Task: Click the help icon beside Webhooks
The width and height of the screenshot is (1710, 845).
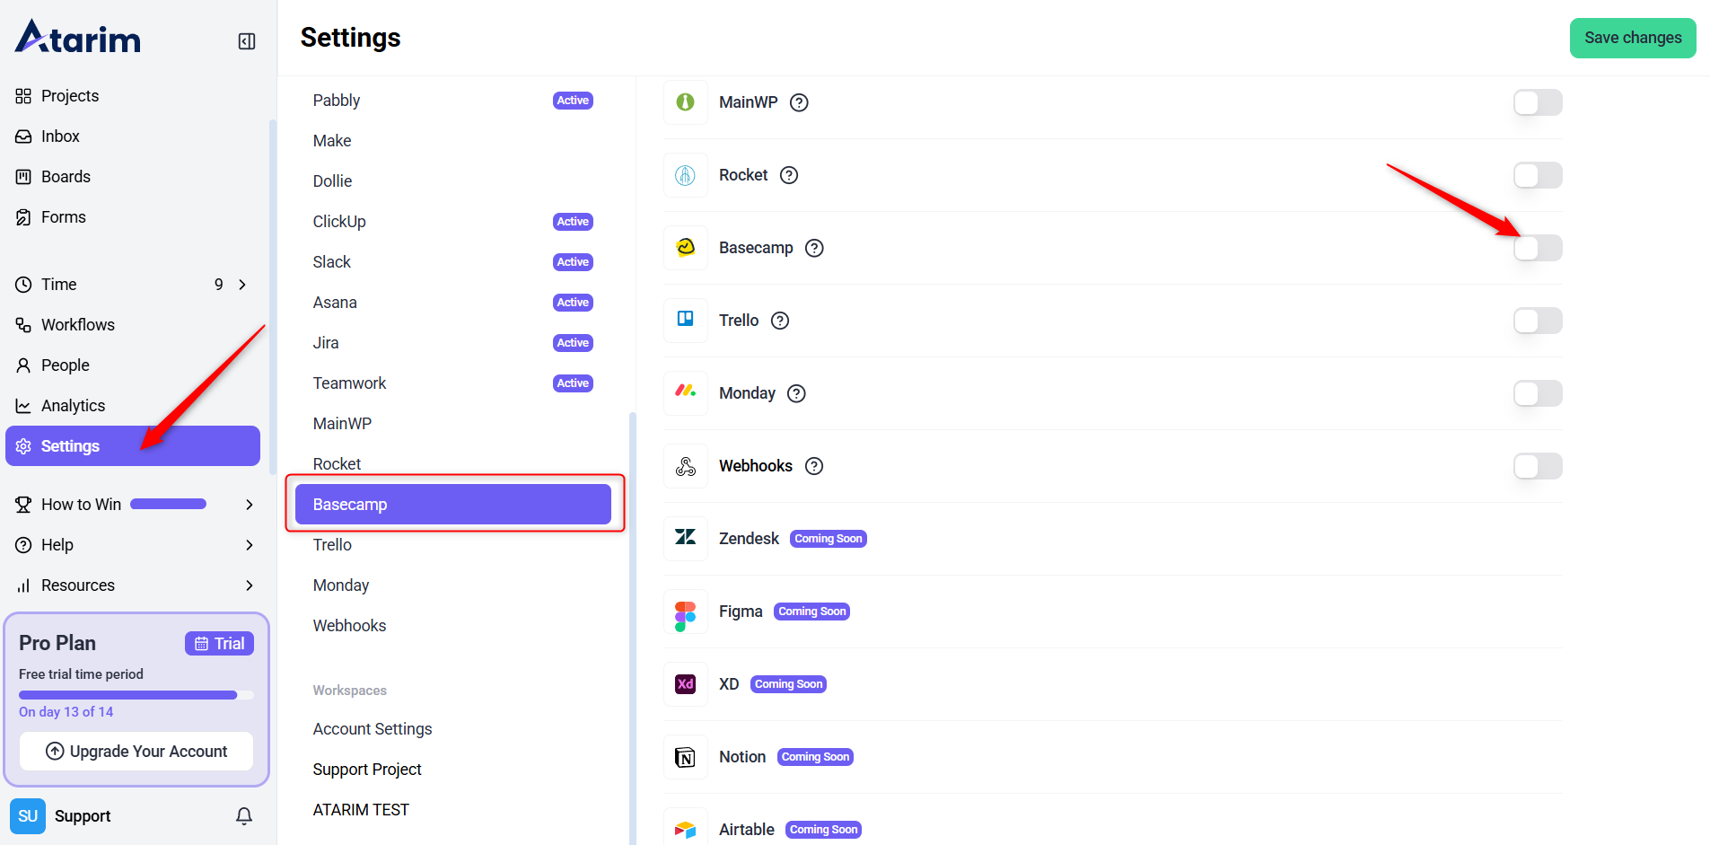Action: [814, 466]
